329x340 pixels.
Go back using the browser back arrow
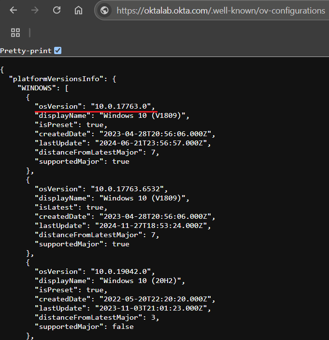click(x=14, y=10)
